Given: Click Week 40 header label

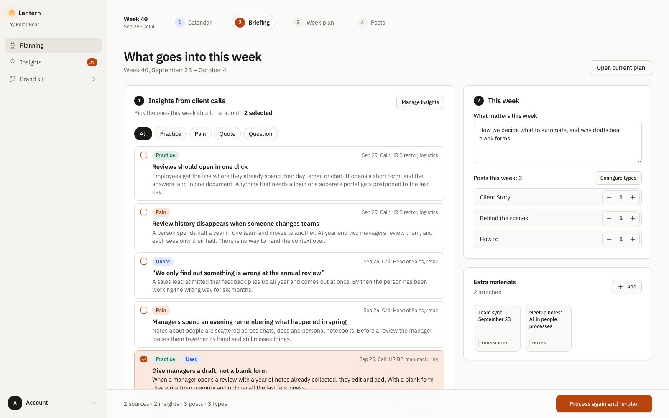Looking at the screenshot, I should (x=135, y=19).
